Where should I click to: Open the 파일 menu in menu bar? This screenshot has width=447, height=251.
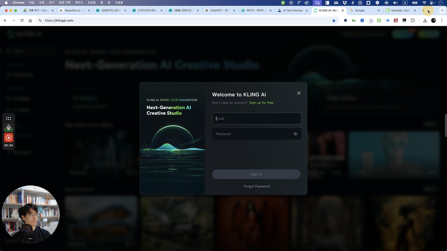(32, 3)
